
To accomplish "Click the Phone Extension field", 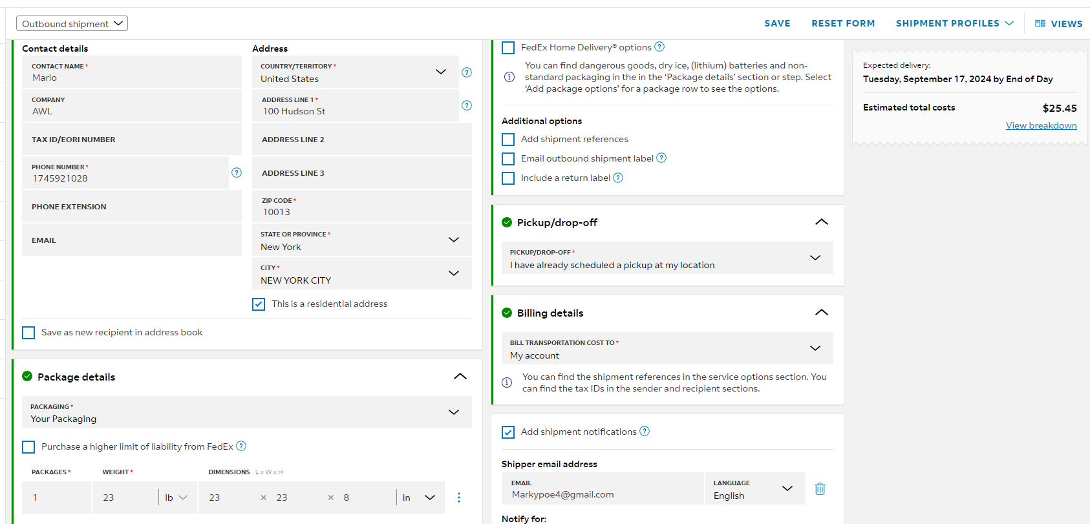I will tap(132, 206).
